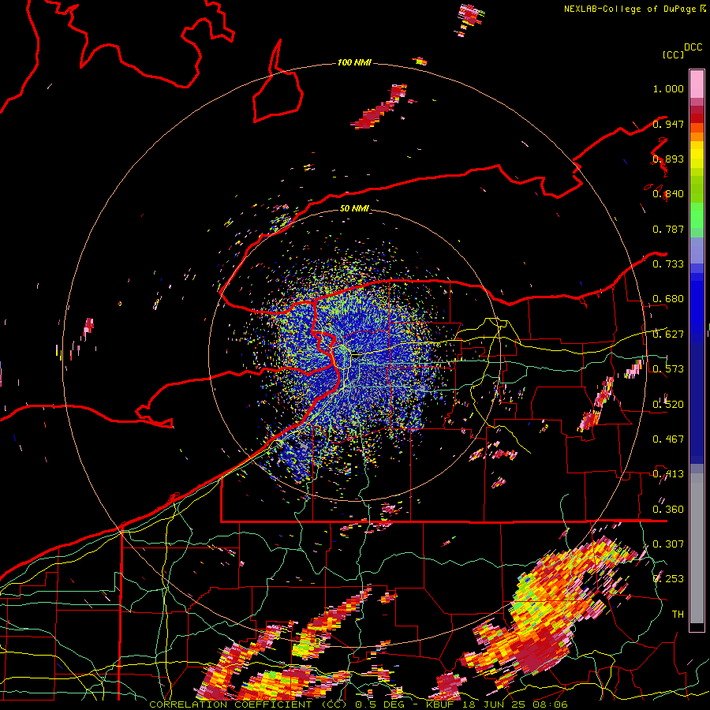Select the 0.520 scale value
710x710 pixels.
click(668, 405)
